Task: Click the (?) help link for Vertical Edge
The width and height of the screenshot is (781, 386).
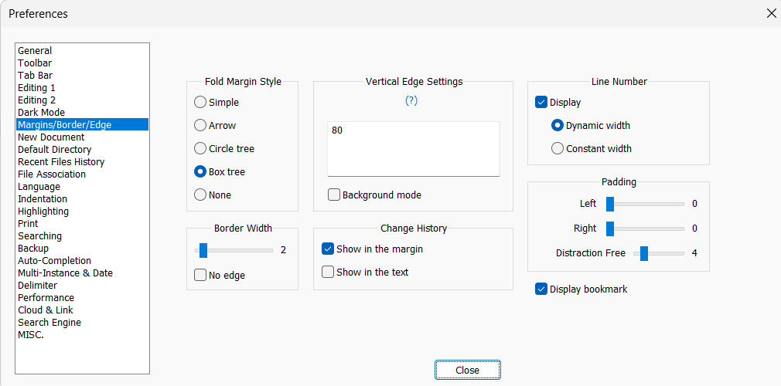Action: (x=411, y=101)
